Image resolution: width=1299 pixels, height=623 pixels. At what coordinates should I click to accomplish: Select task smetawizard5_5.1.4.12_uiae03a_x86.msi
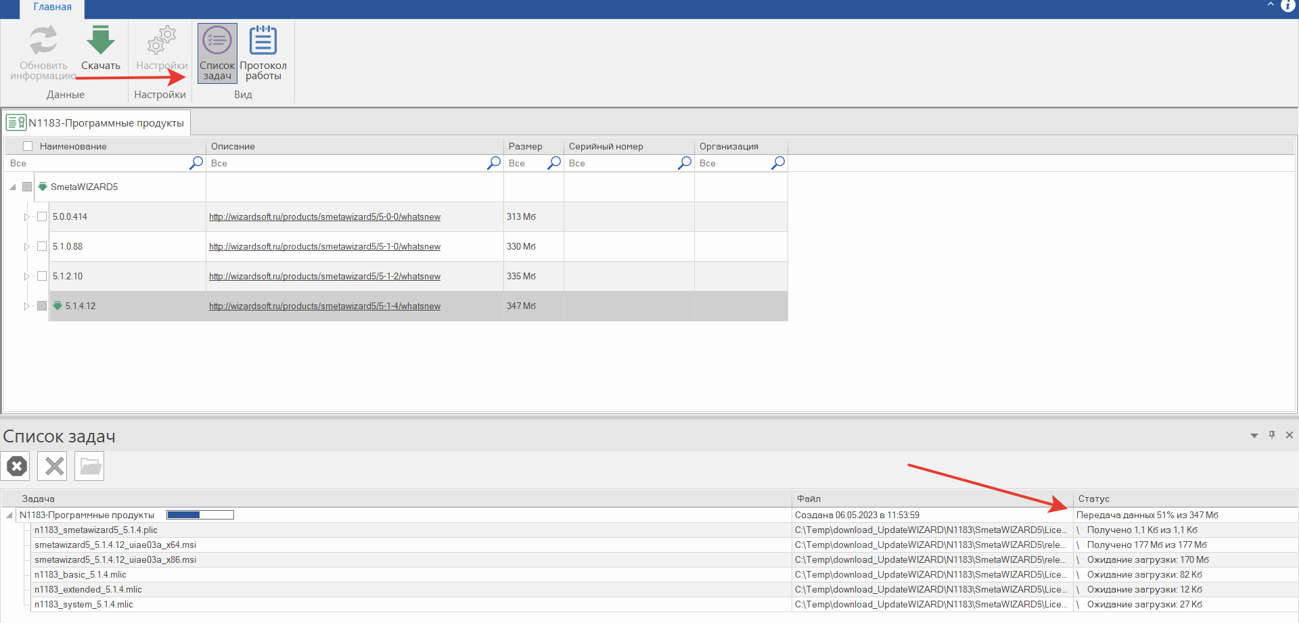tap(115, 559)
